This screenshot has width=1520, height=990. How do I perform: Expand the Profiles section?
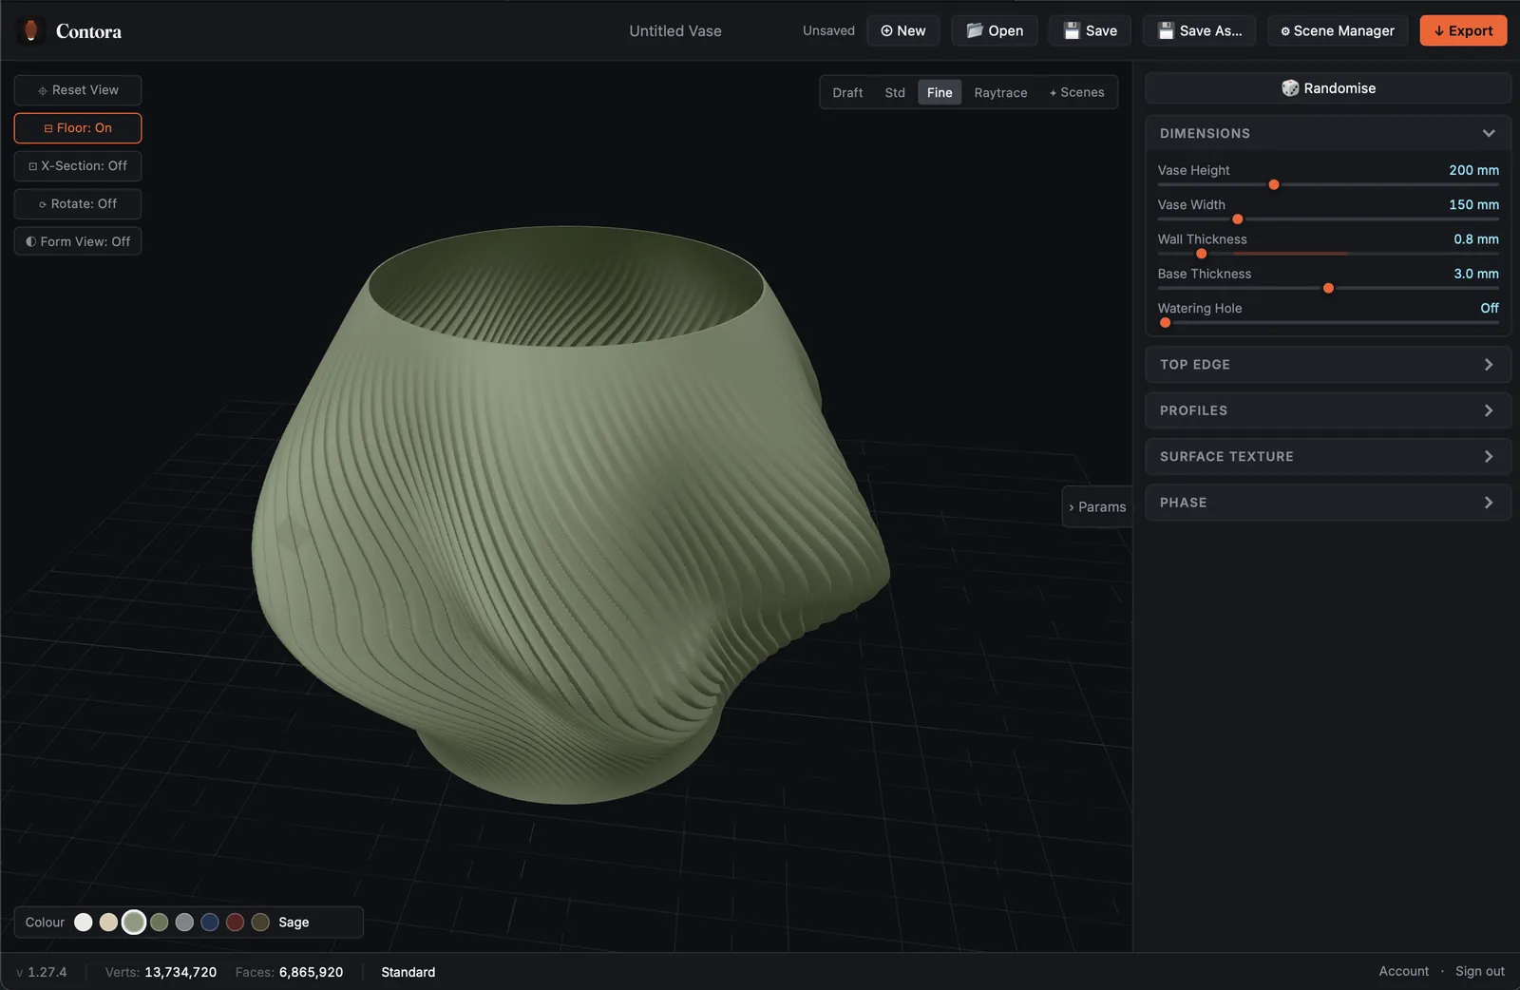1328,410
